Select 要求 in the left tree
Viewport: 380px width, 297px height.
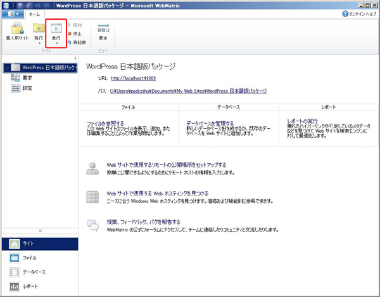coord(22,77)
